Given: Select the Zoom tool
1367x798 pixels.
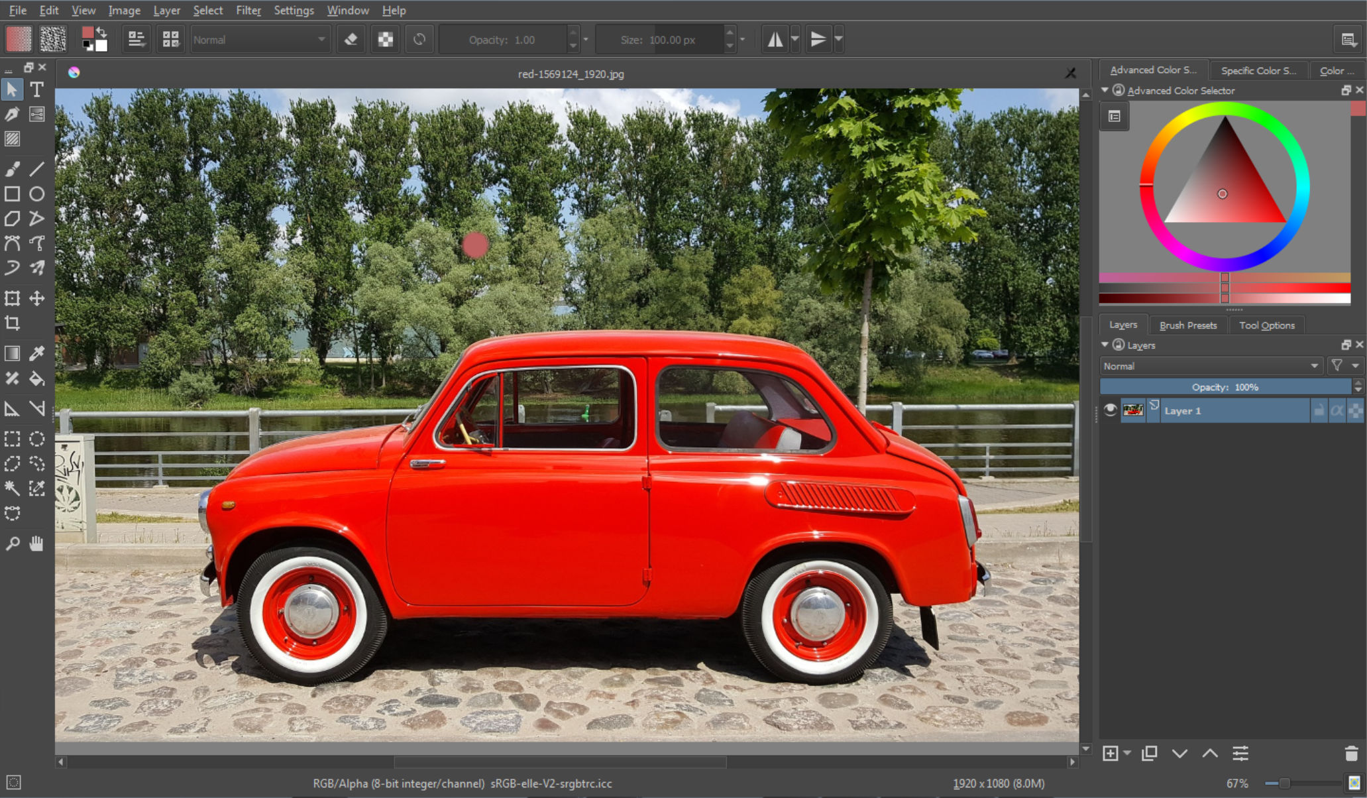Looking at the screenshot, I should point(12,544).
